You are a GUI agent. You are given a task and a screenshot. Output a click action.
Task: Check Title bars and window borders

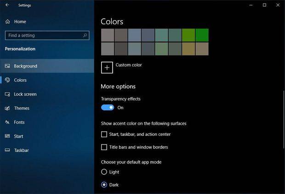(x=104, y=147)
